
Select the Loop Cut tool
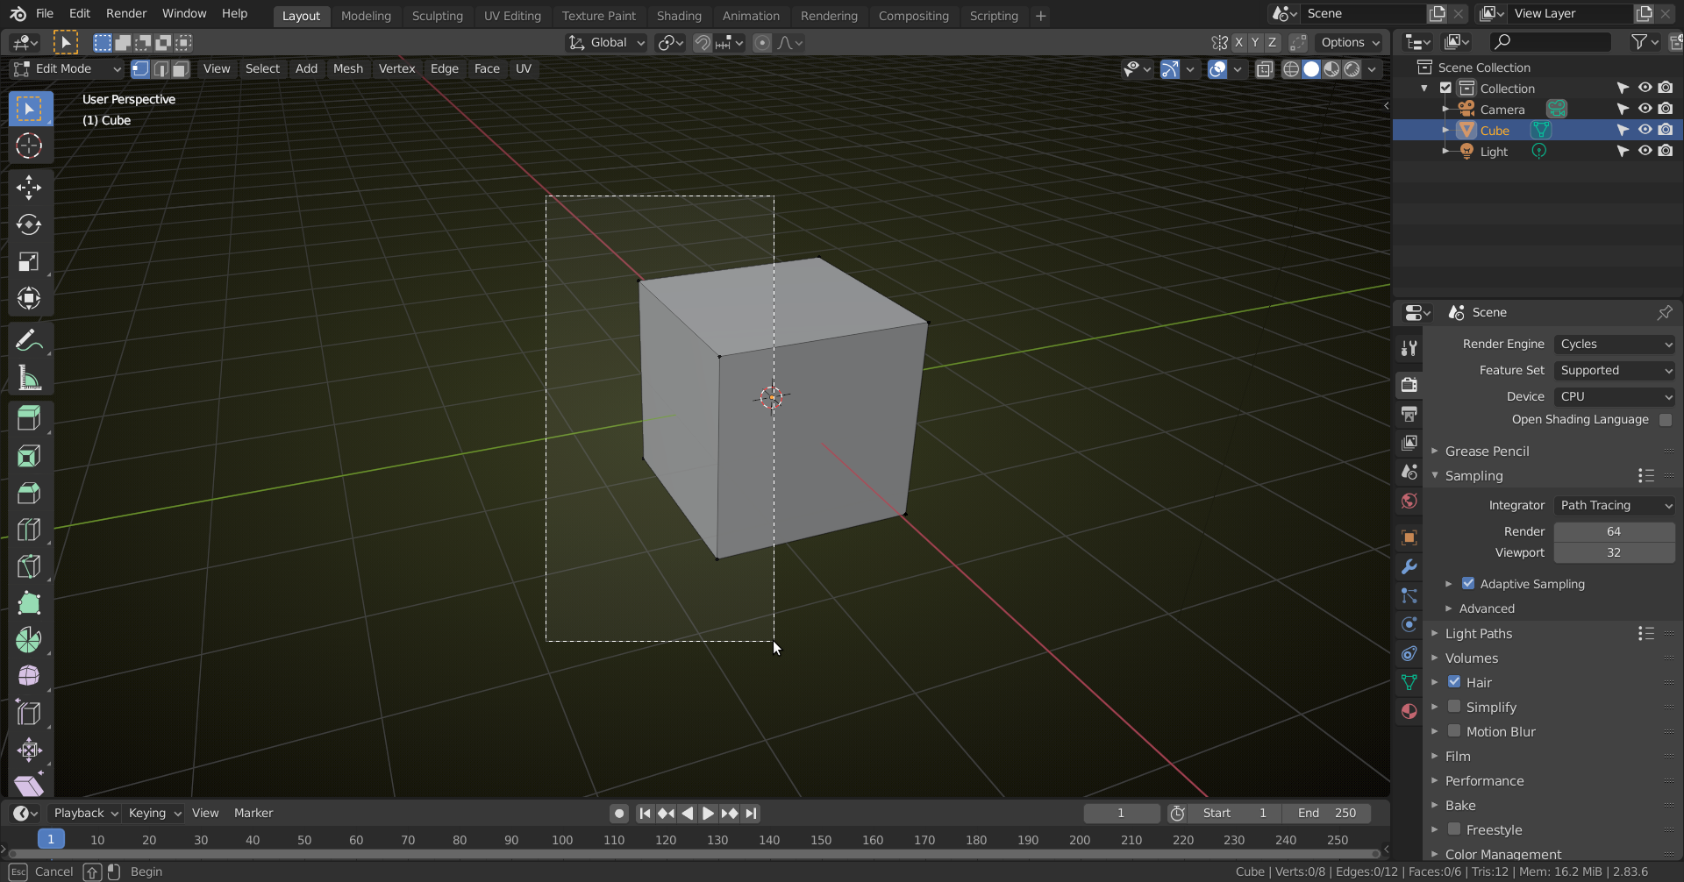[29, 530]
